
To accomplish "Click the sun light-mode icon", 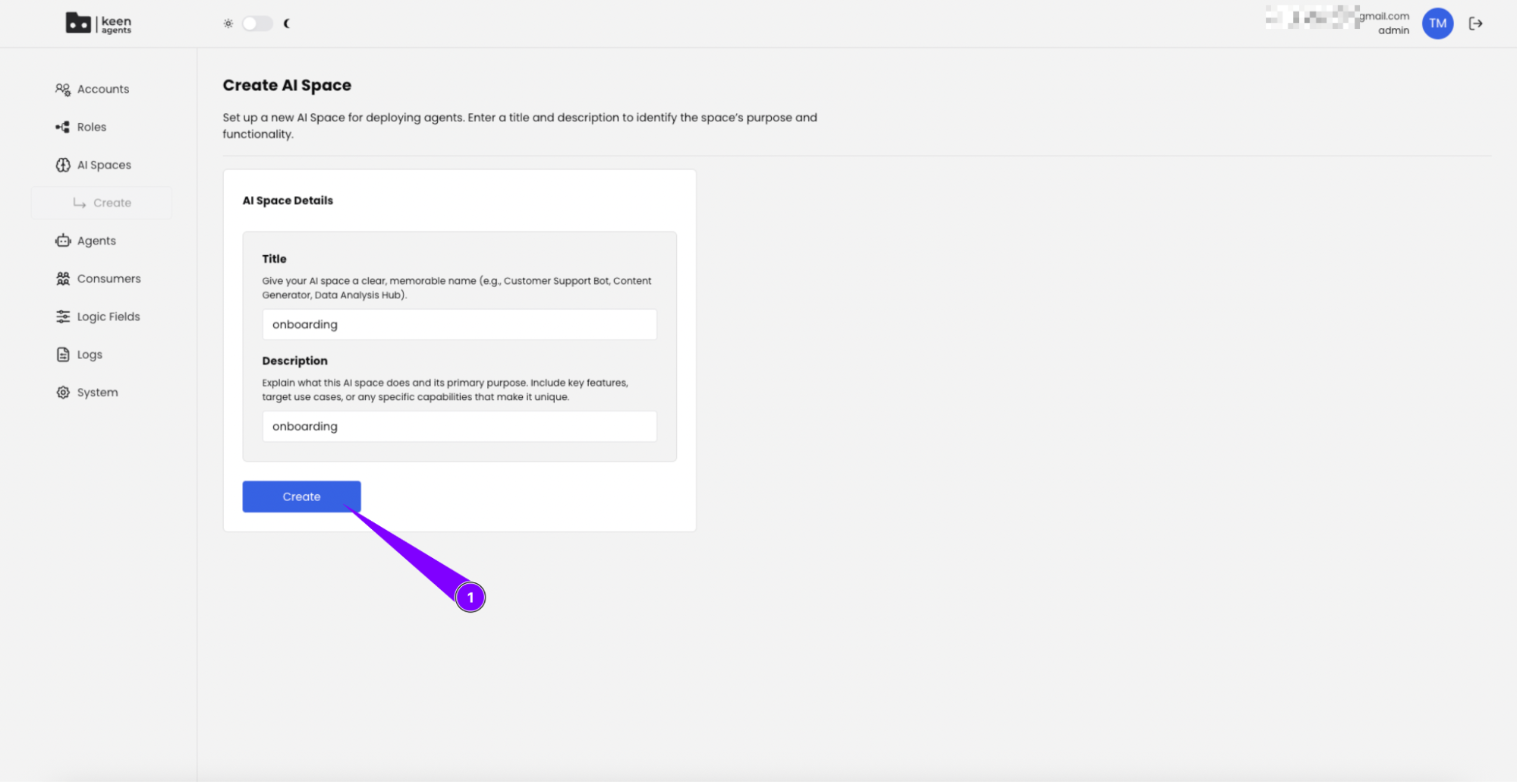I will pos(228,24).
